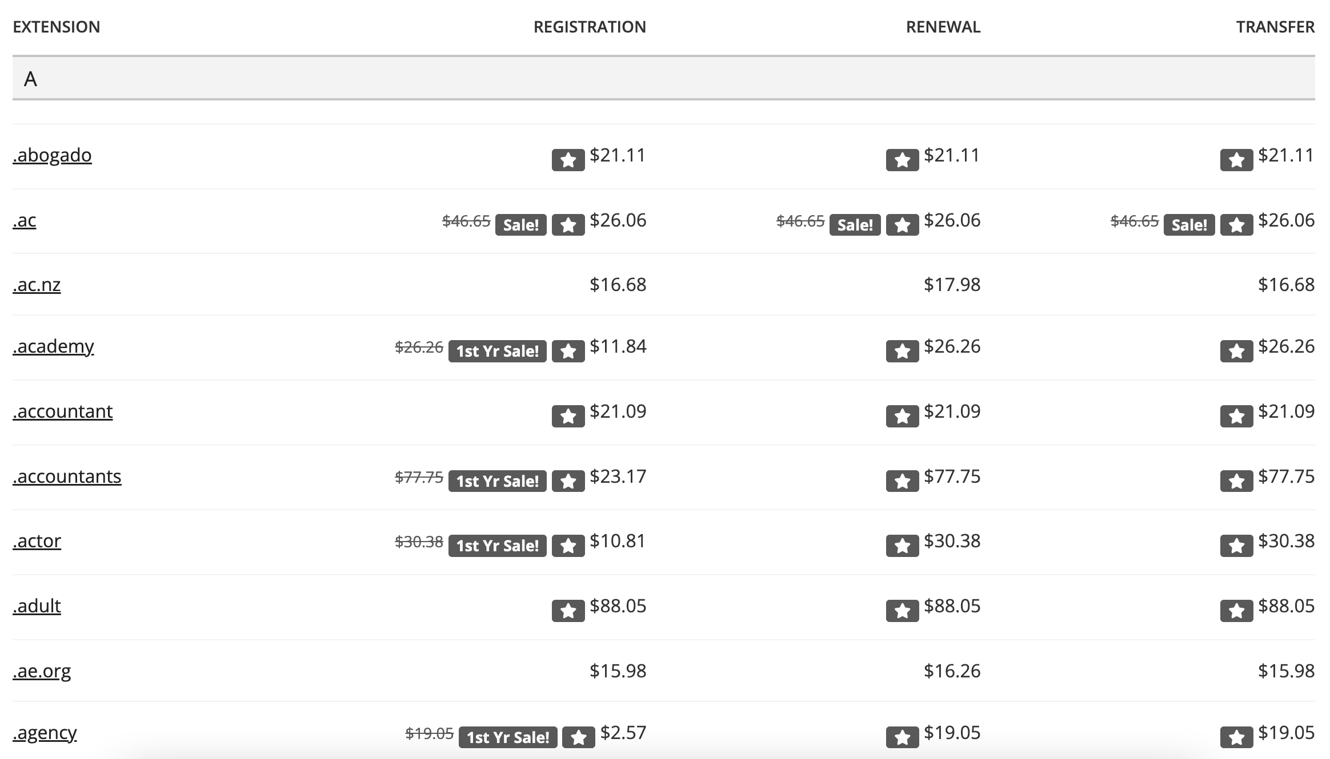This screenshot has height=759, width=1330.
Task: Click the TRANSFER column header
Action: 1275,27
